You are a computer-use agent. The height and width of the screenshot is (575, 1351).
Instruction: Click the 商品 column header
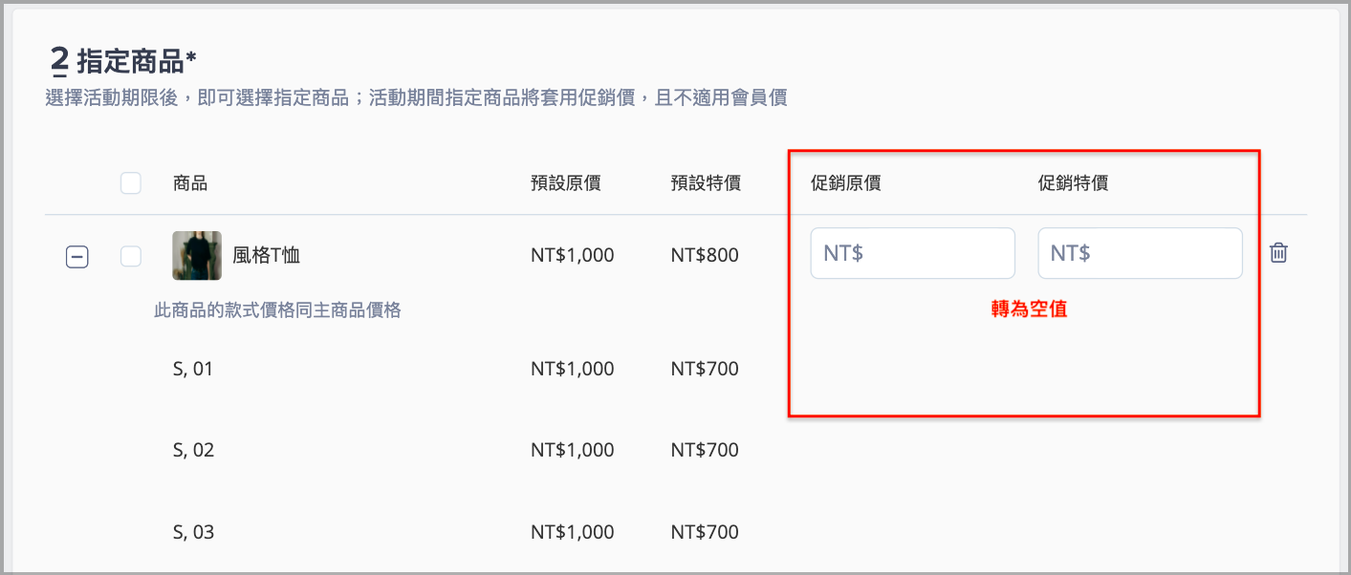coord(190,183)
